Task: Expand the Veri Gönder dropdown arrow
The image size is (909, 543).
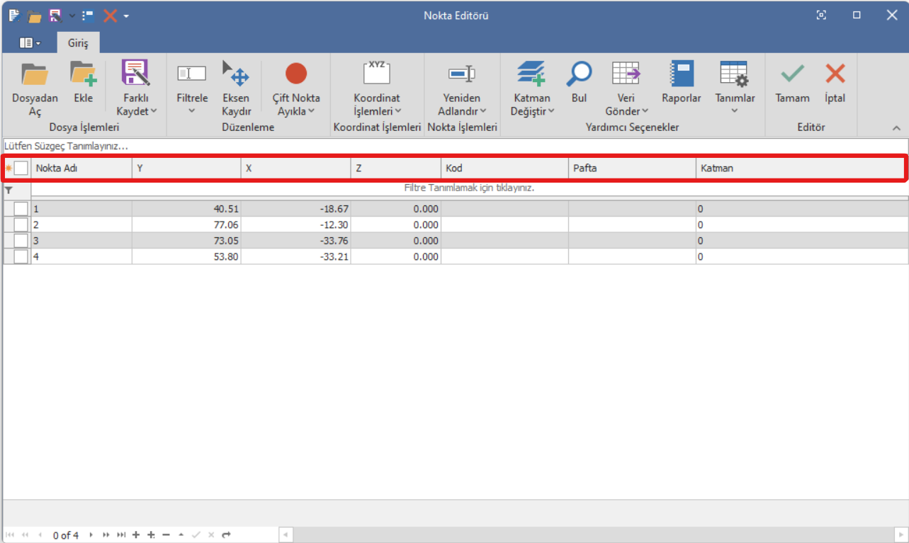Action: pos(645,111)
